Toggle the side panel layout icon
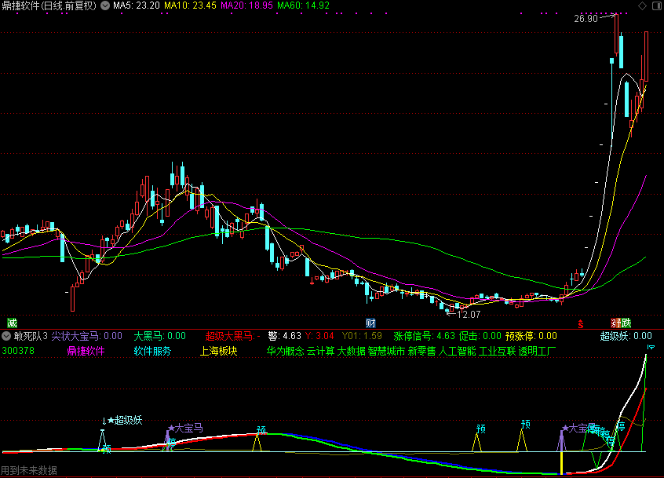664x478 pixels. (x=657, y=5)
